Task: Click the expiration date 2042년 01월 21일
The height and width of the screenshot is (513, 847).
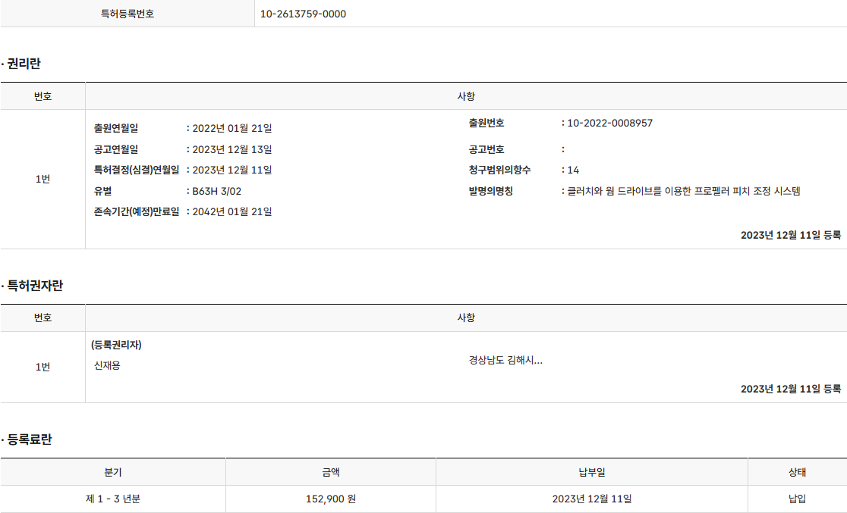Action: tap(231, 211)
